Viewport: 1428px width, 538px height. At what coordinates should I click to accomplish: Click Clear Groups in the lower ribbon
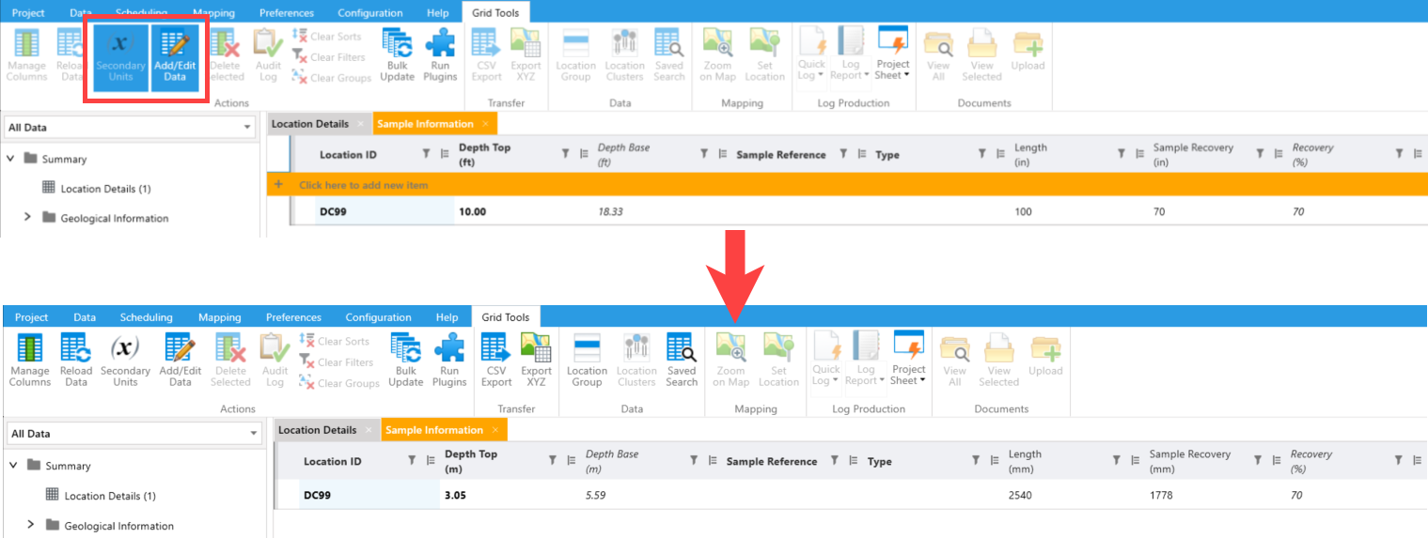pyautogui.click(x=338, y=383)
